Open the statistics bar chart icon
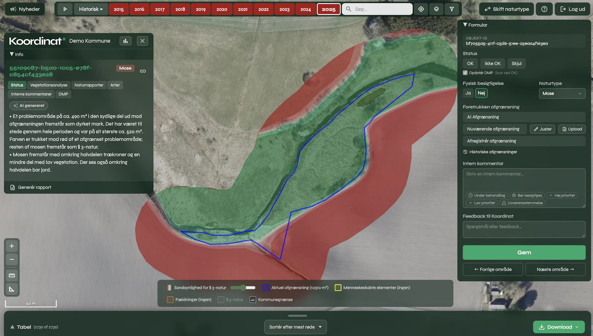 [x=126, y=41]
